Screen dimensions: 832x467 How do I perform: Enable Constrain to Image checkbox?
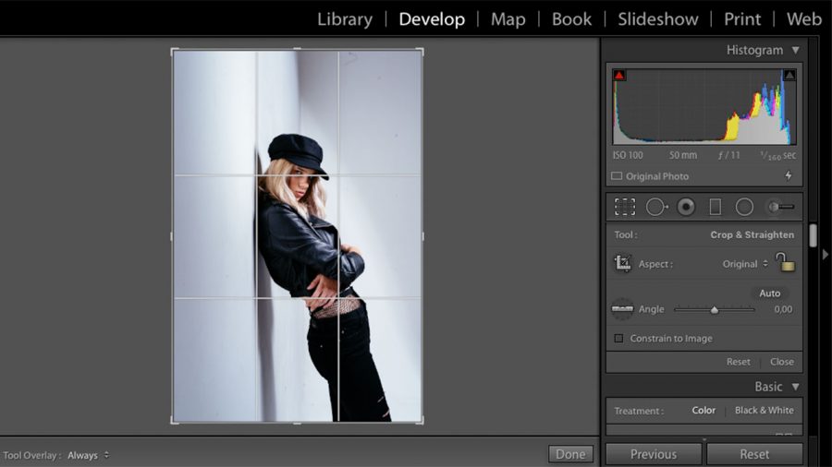[x=618, y=339]
